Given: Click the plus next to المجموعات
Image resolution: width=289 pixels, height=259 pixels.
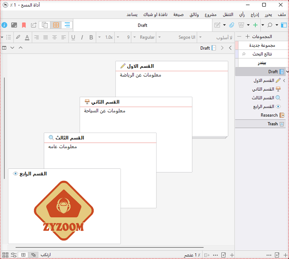Looking at the screenshot, I should pyautogui.click(x=248, y=36).
